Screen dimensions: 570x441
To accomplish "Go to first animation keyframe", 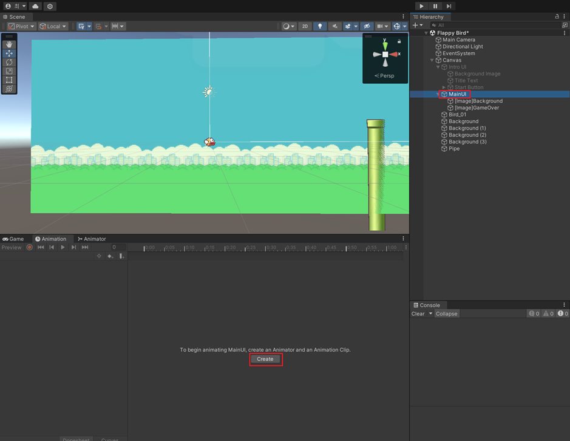I will pyautogui.click(x=41, y=247).
